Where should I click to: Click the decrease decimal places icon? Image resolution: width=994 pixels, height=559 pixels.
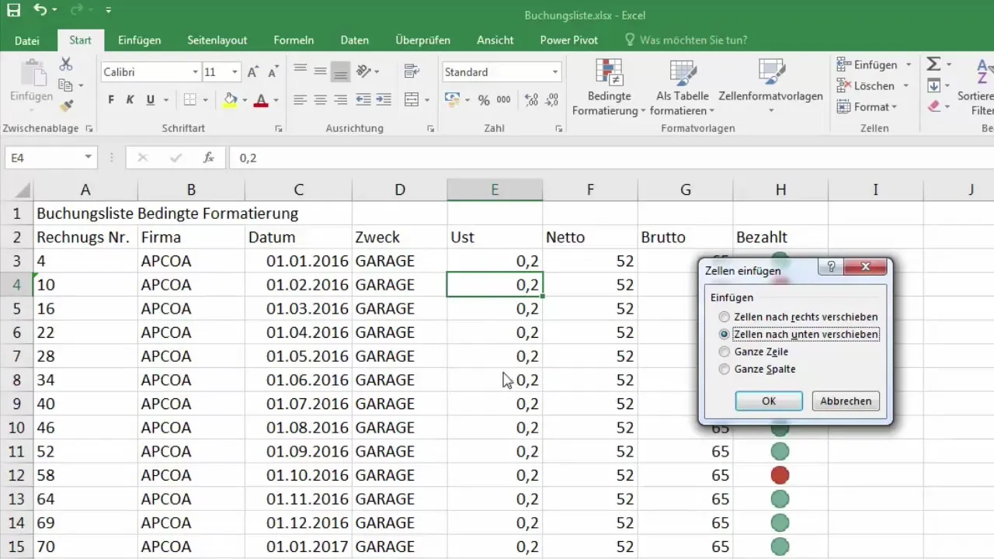pyautogui.click(x=552, y=99)
